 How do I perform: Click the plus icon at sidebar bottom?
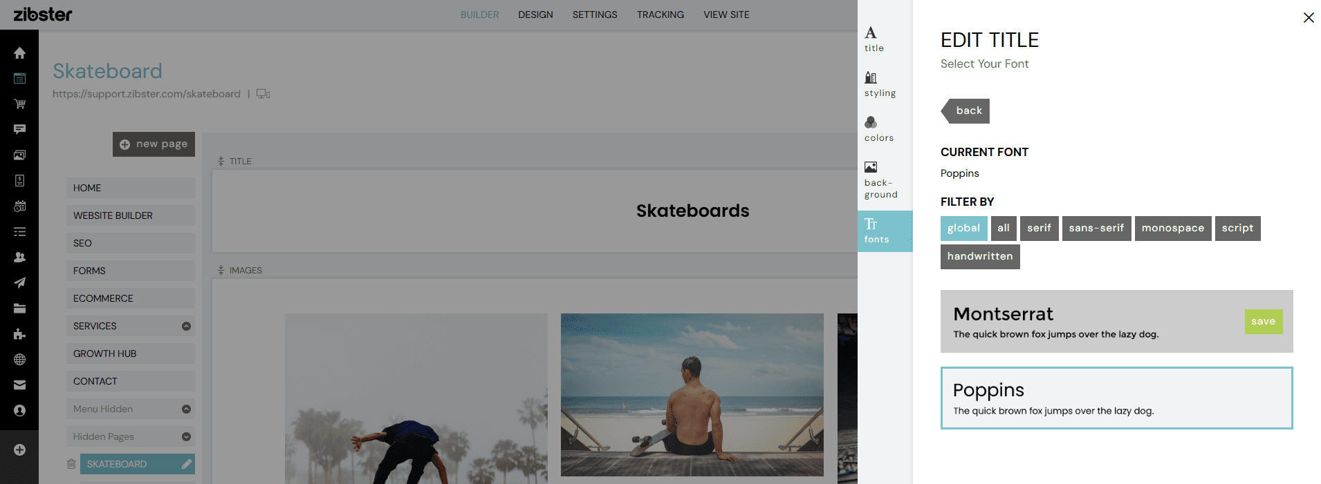click(19, 449)
